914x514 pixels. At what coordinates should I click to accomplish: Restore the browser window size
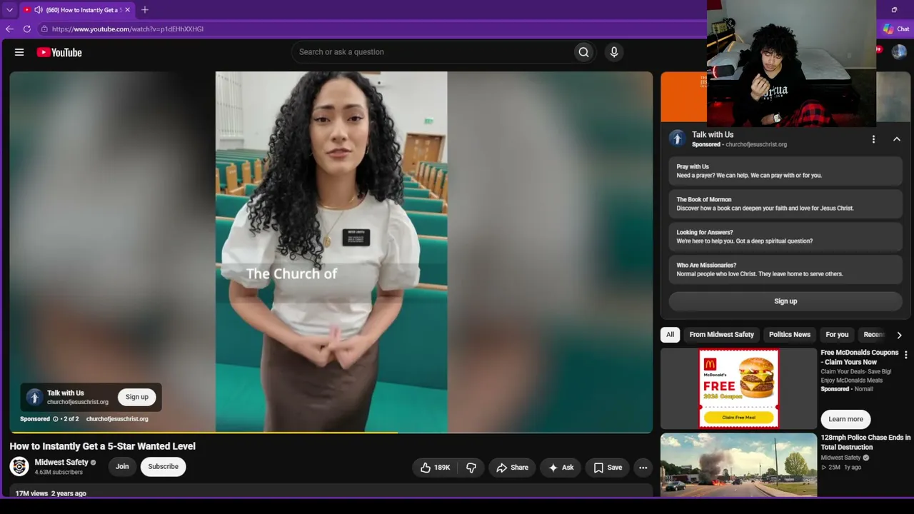894,10
